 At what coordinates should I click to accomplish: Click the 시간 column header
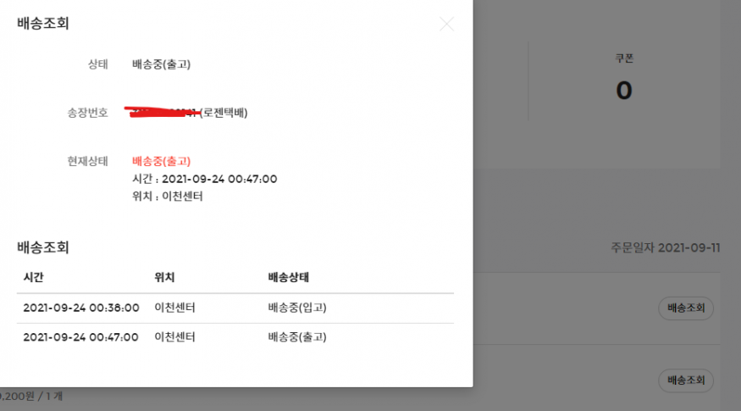(x=35, y=277)
